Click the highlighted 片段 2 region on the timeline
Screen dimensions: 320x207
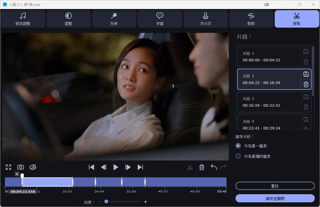[47, 182]
